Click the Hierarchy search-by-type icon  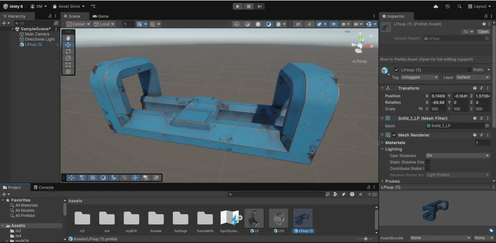click(56, 23)
